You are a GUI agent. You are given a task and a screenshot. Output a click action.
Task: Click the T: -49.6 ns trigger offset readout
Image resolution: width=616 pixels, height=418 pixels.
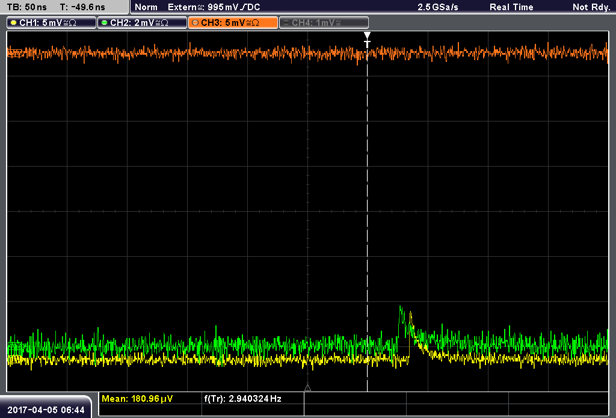coord(82,7)
